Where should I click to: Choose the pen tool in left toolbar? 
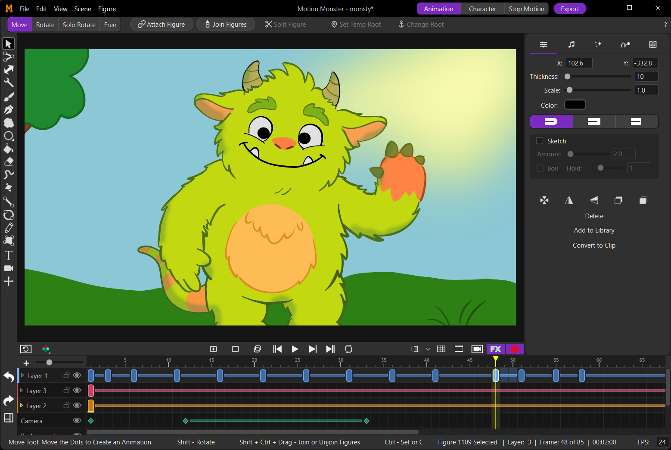(9, 109)
